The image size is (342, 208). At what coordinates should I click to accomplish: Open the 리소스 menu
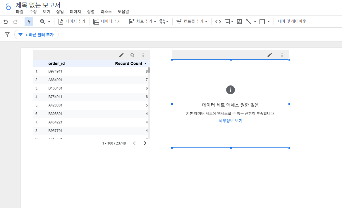(x=106, y=12)
